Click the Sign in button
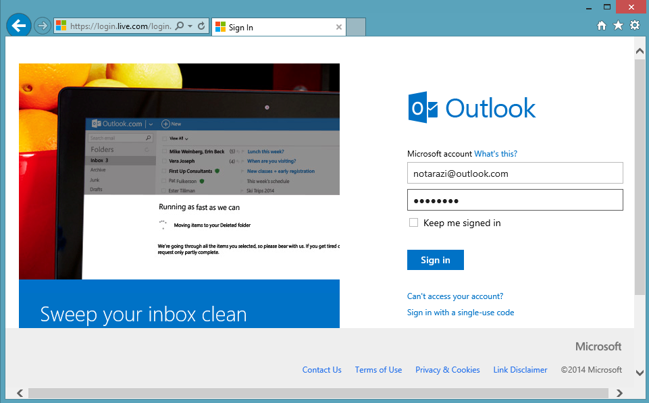The height and width of the screenshot is (403, 649). point(436,260)
